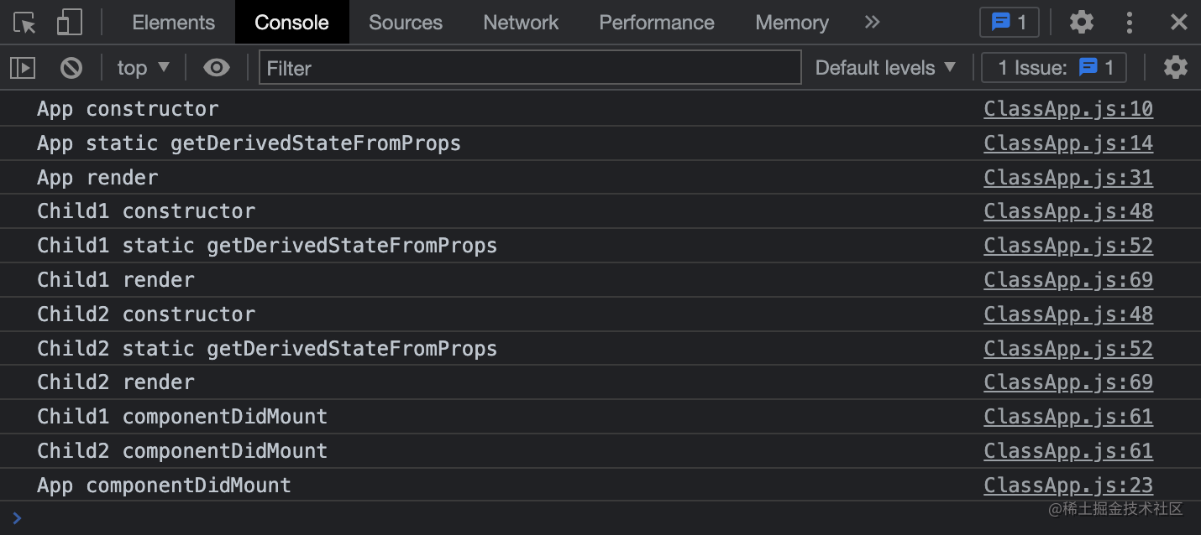Open ClassApp.js:31 source link
This screenshot has width=1201, height=535.
1068,178
